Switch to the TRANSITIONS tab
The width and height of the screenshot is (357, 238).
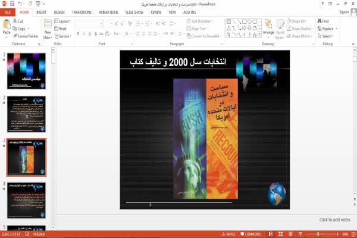point(82,12)
